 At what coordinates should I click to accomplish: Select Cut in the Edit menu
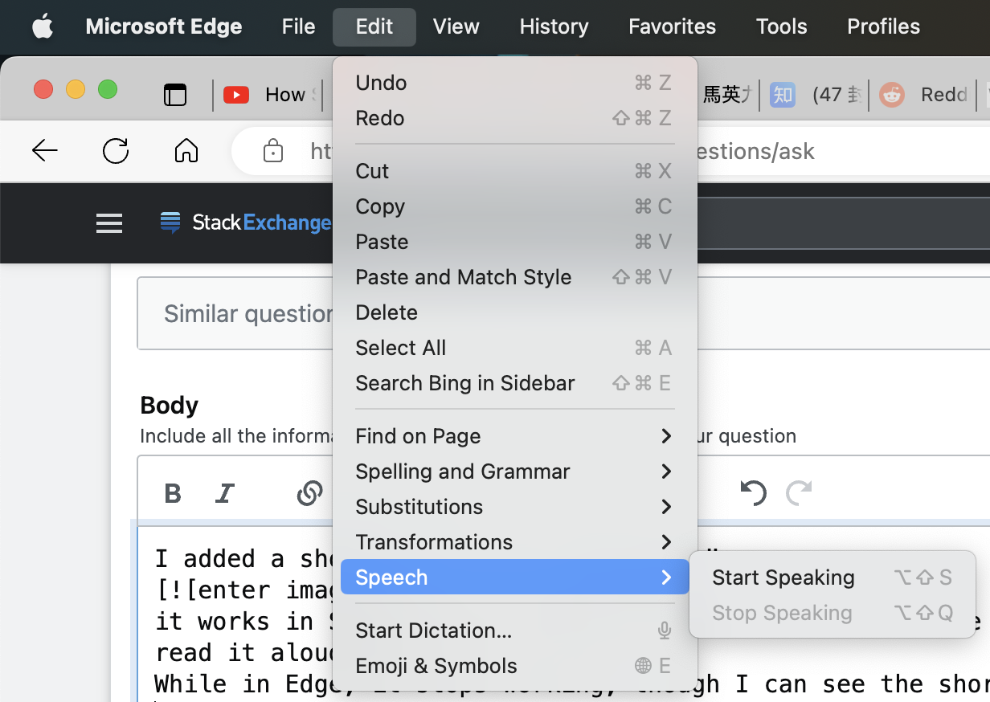pos(515,171)
